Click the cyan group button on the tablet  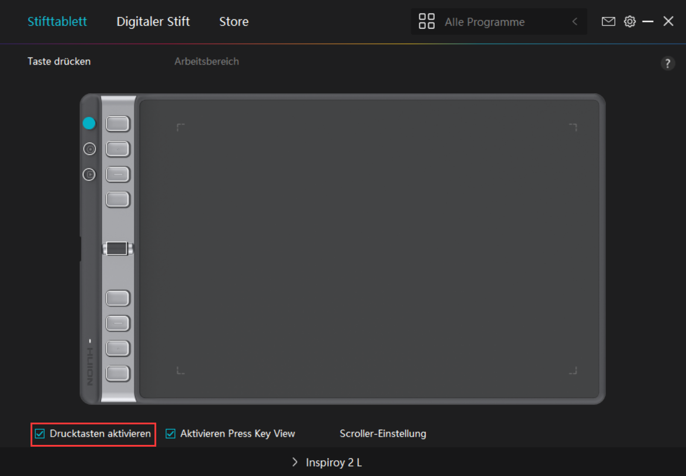[89, 123]
